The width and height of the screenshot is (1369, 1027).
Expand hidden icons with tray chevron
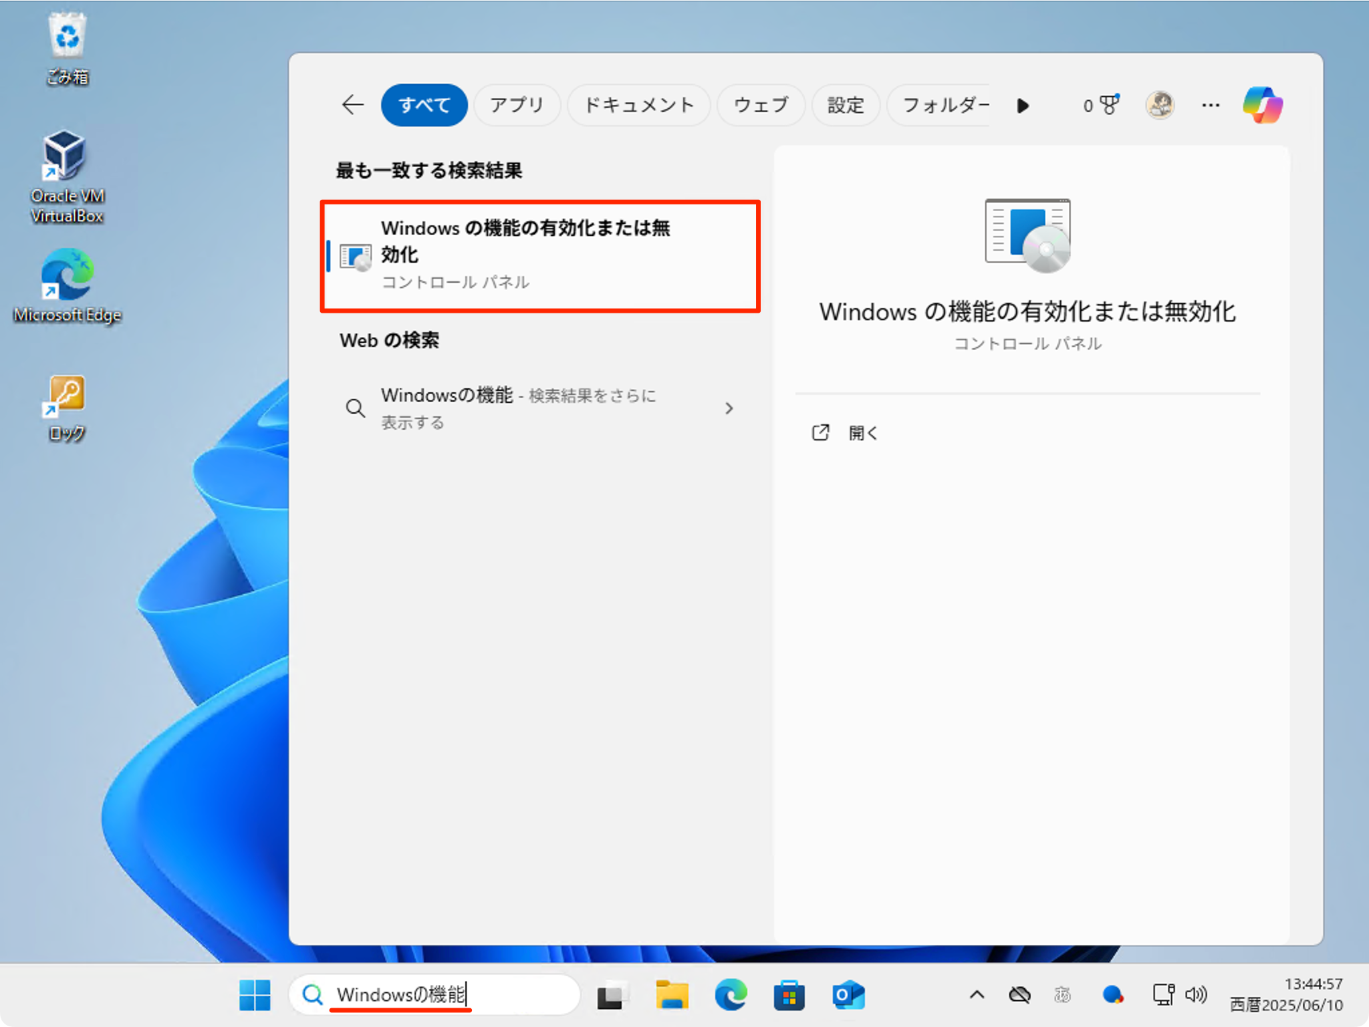coord(977,994)
